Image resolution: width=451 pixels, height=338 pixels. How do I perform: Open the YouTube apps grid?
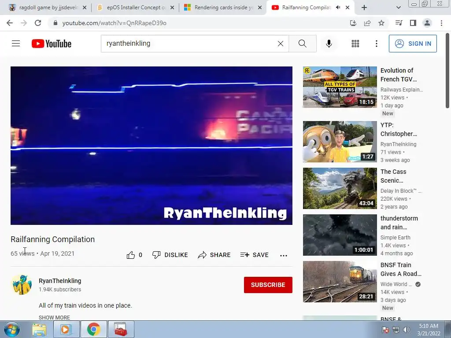coord(355,44)
